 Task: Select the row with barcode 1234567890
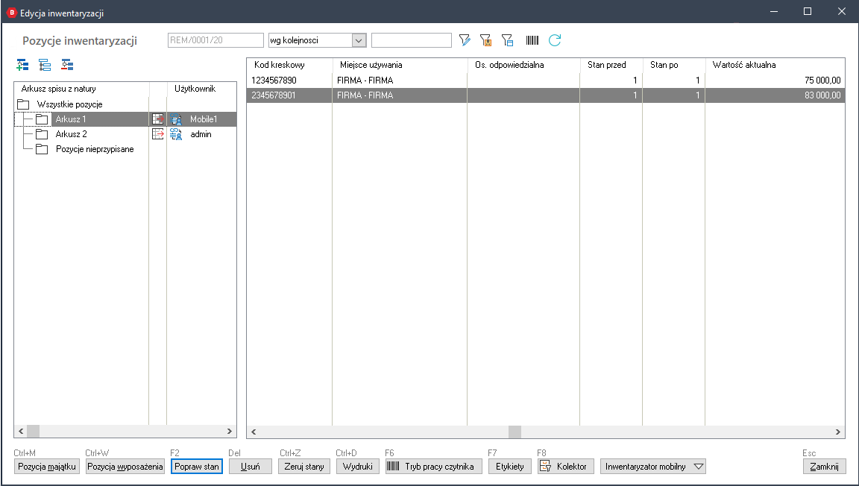pos(546,80)
